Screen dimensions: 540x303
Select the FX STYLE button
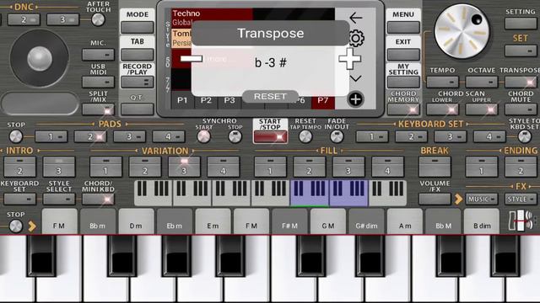coord(521,199)
